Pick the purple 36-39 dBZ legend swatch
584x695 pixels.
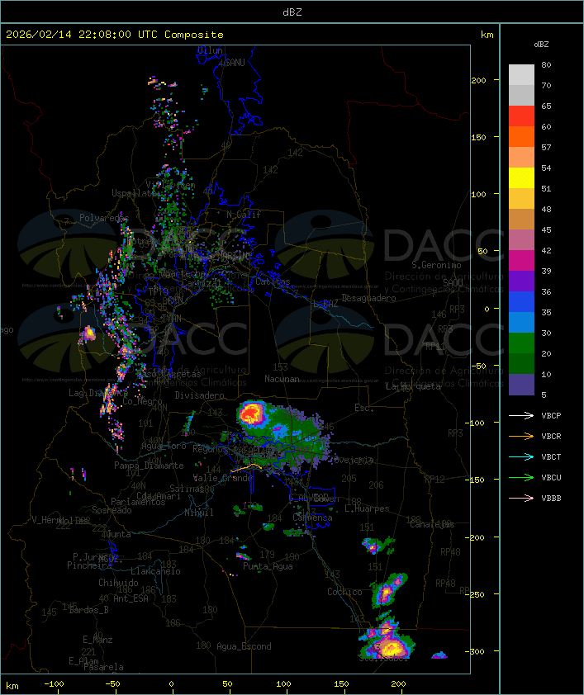(x=521, y=281)
